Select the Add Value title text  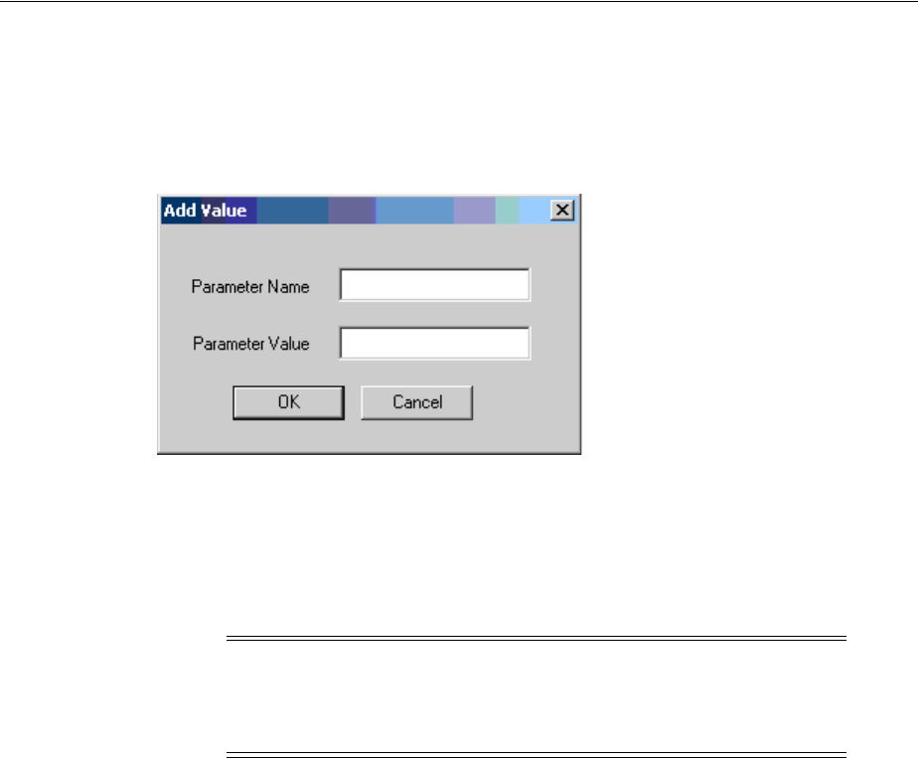point(205,211)
